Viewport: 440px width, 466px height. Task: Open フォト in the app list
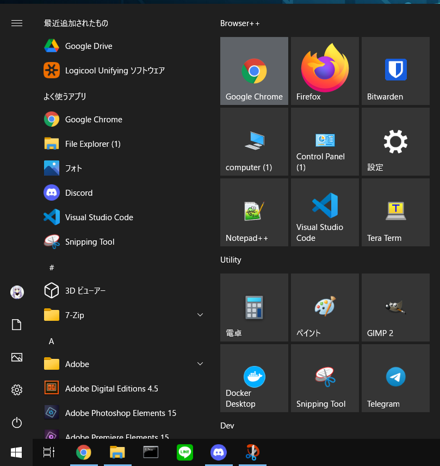(123, 168)
